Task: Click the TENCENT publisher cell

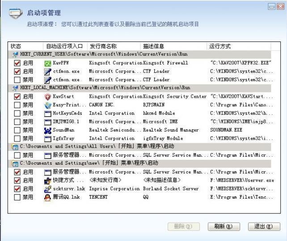Action: [x=98, y=197]
